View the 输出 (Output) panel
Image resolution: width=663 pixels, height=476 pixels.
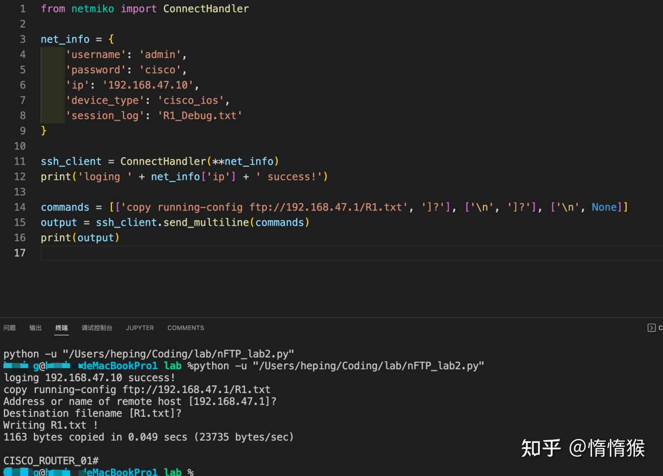35,328
